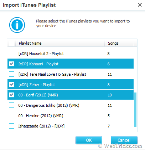This screenshot has height=150, width=145.
Task: Check the Ishaqzaade (2012) checkbox
Action: tap(12, 126)
